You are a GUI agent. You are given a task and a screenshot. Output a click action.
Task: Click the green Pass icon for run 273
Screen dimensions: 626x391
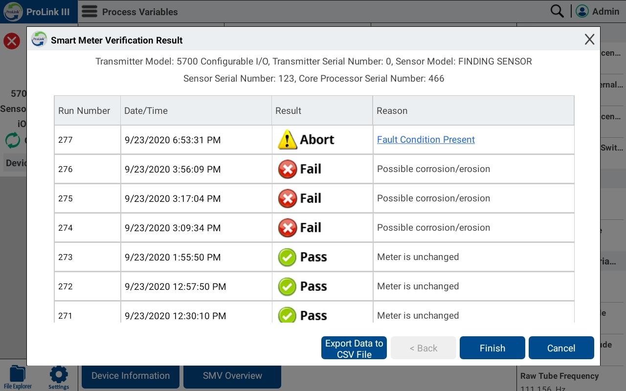tap(287, 257)
